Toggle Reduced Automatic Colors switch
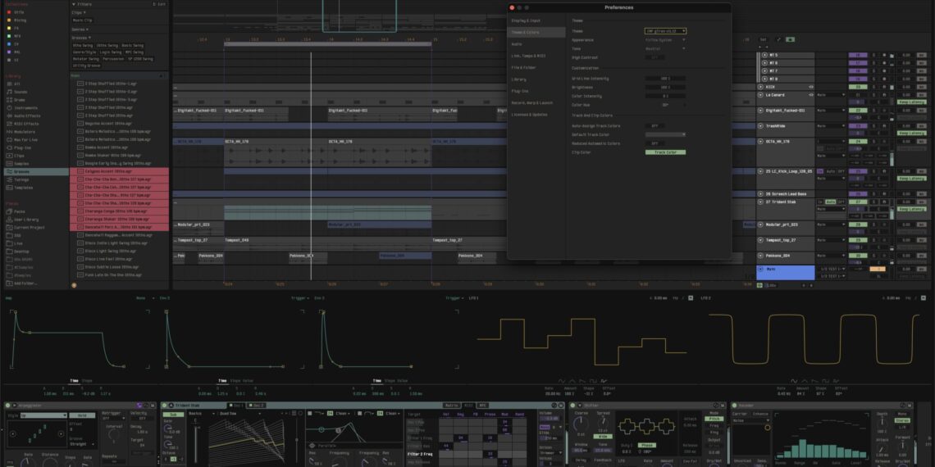The width and height of the screenshot is (935, 467). point(654,143)
